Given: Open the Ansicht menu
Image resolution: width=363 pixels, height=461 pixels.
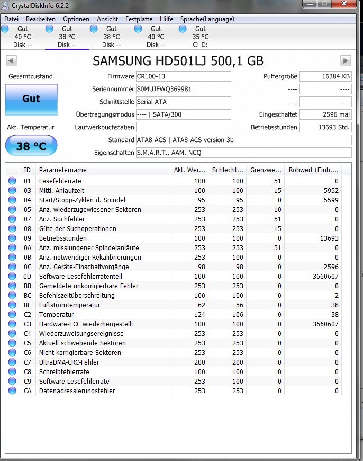Looking at the screenshot, I should 107,19.
